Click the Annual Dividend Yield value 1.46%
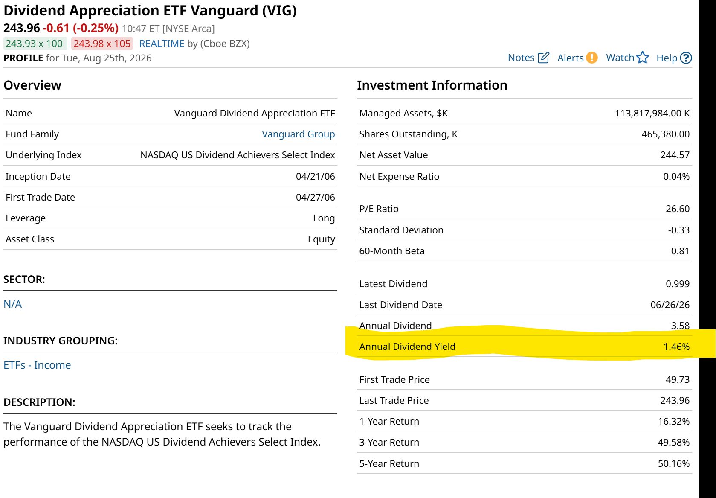716x498 pixels. [676, 347]
